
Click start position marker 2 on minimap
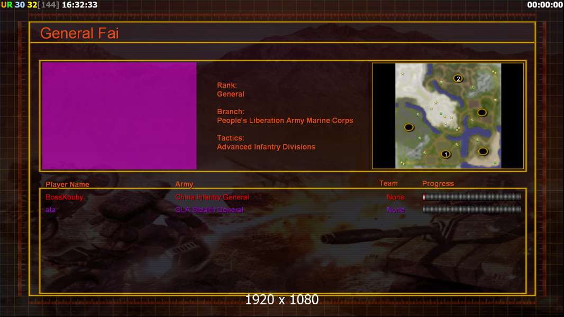458,78
